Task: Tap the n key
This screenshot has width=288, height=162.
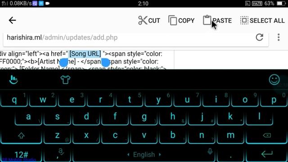Action: click(202, 135)
